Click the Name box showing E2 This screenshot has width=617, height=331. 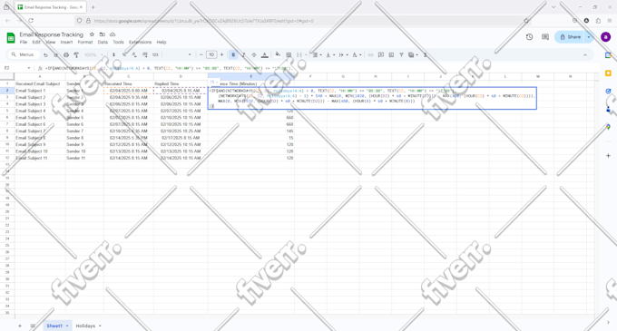pos(16,68)
